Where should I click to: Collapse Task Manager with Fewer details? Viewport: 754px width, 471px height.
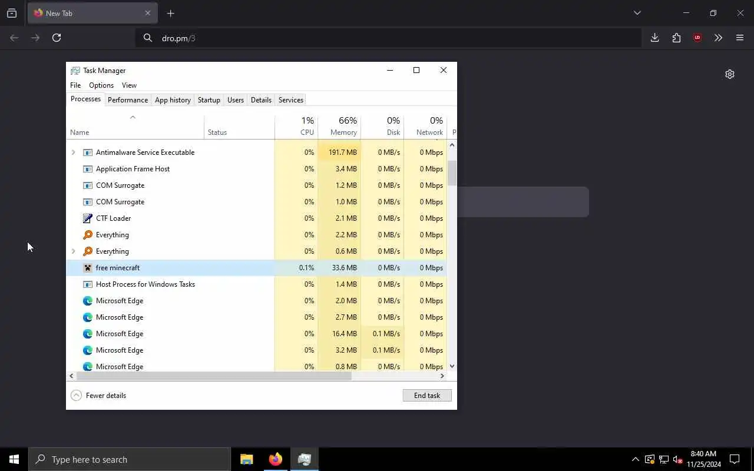pyautogui.click(x=98, y=396)
